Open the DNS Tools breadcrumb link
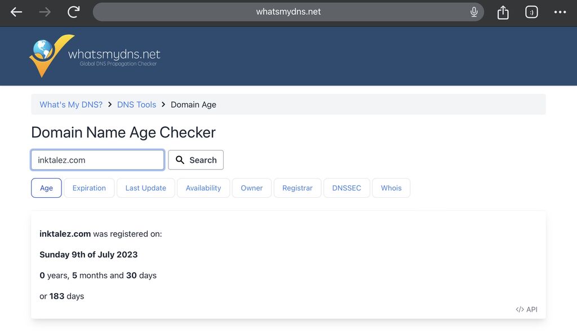Viewport: 577px width, 333px height. [x=136, y=104]
